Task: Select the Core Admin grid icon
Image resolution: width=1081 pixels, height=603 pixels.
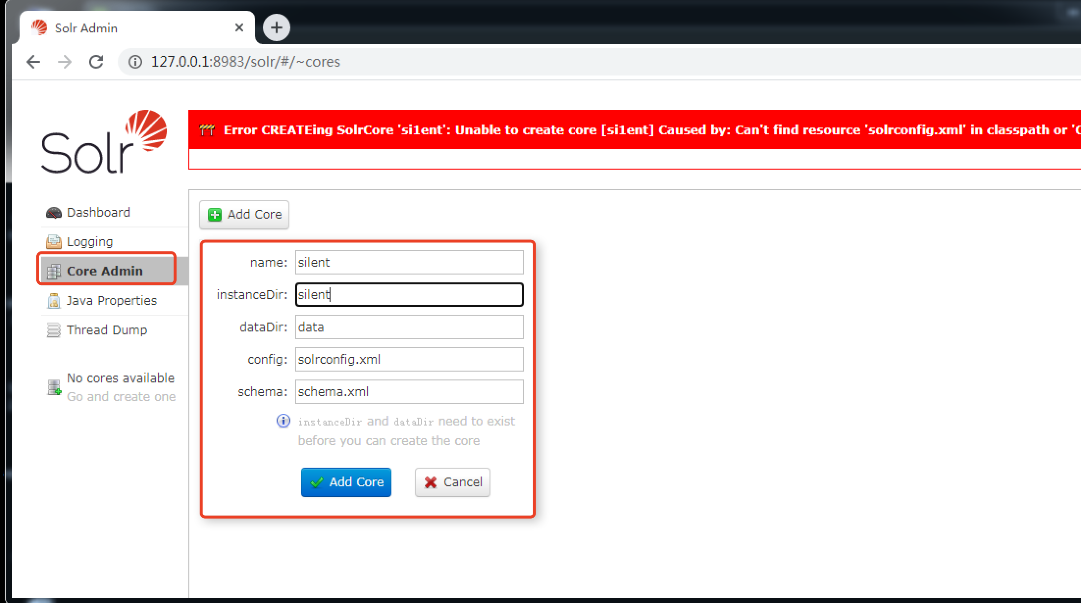Action: click(x=53, y=271)
